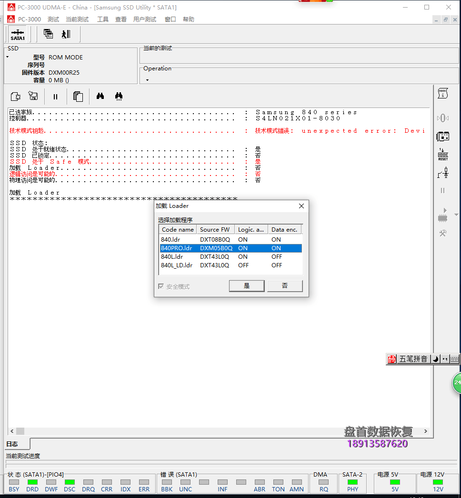Viewport: 461px width, 498px height.
Task: Click the find next binoculars icon
Action: 119,96
